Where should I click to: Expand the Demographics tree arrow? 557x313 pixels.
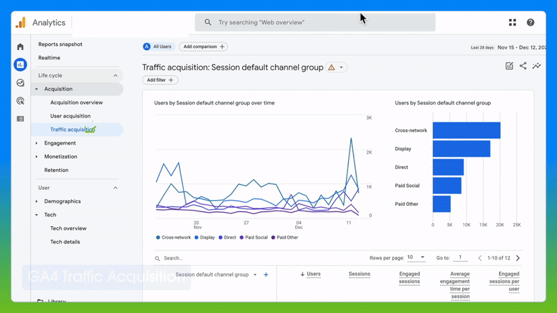37,201
